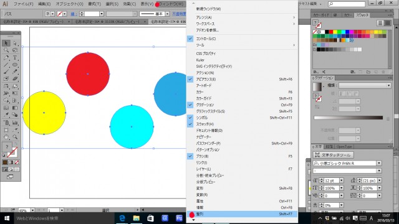
Task: Expand the アレンジ submenu arrow
Action: click(294, 17)
